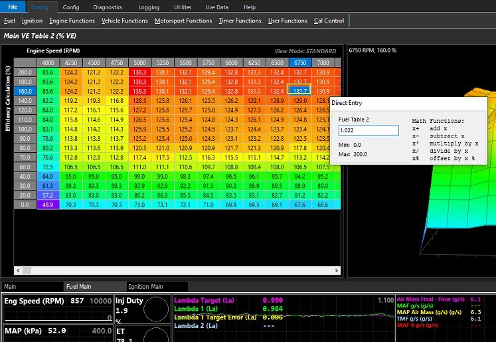Open the Diagnostics tab

[108, 7]
